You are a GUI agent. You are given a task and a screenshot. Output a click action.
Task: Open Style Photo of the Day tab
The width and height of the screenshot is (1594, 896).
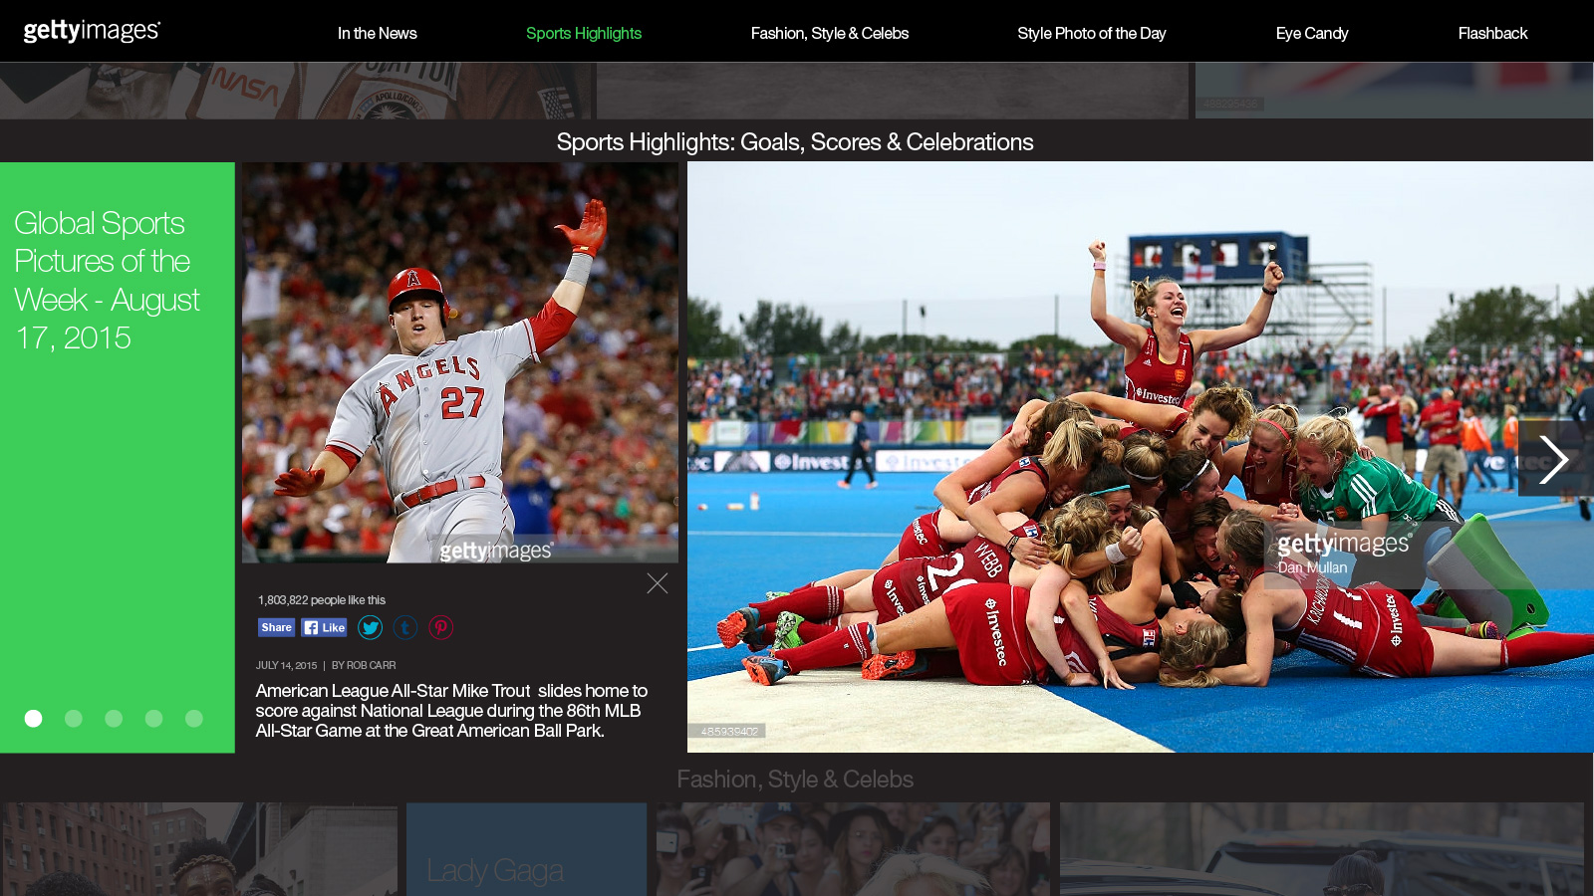point(1092,33)
